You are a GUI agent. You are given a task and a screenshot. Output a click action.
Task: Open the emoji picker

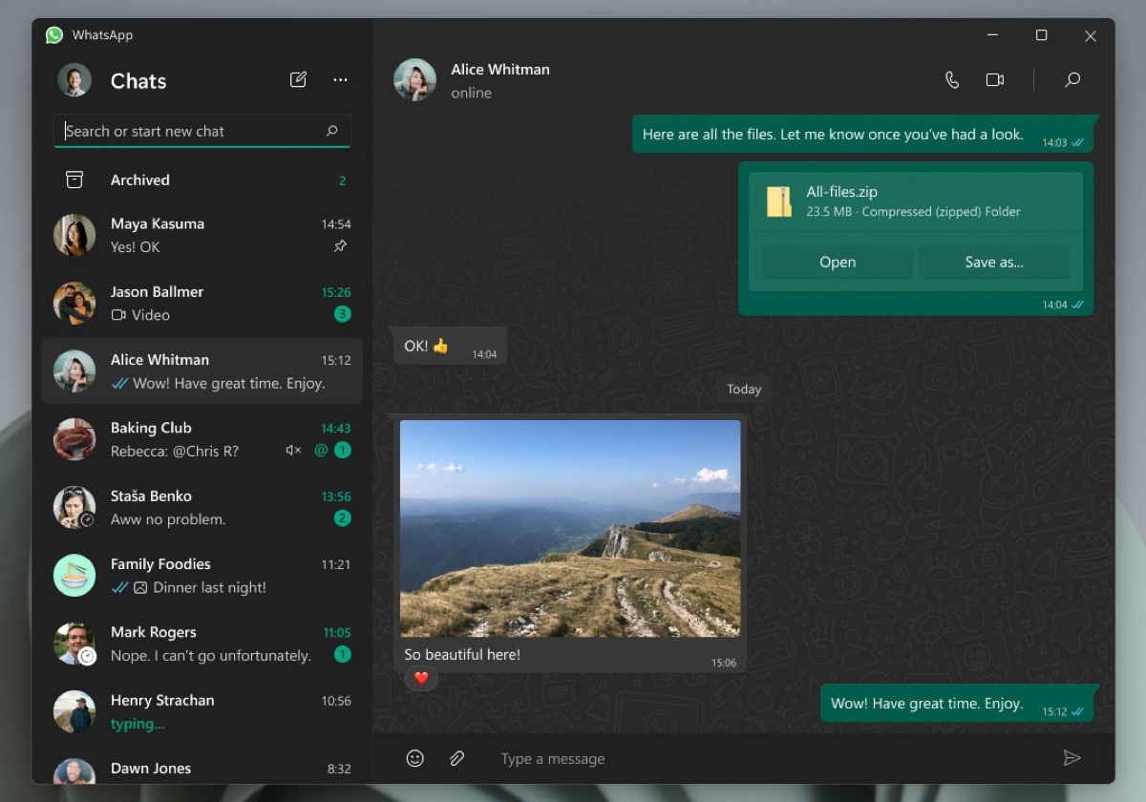tap(414, 758)
